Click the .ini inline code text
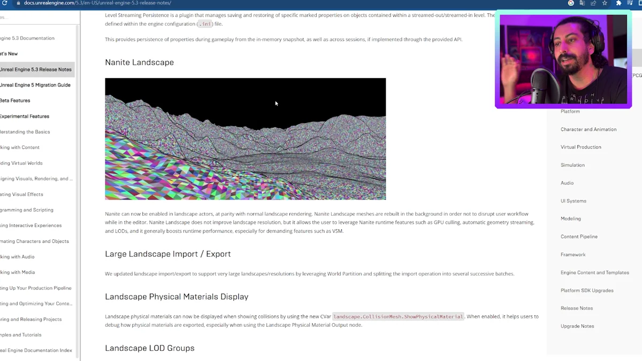 pos(205,24)
